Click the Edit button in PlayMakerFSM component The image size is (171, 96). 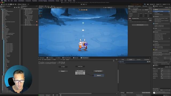point(150,20)
